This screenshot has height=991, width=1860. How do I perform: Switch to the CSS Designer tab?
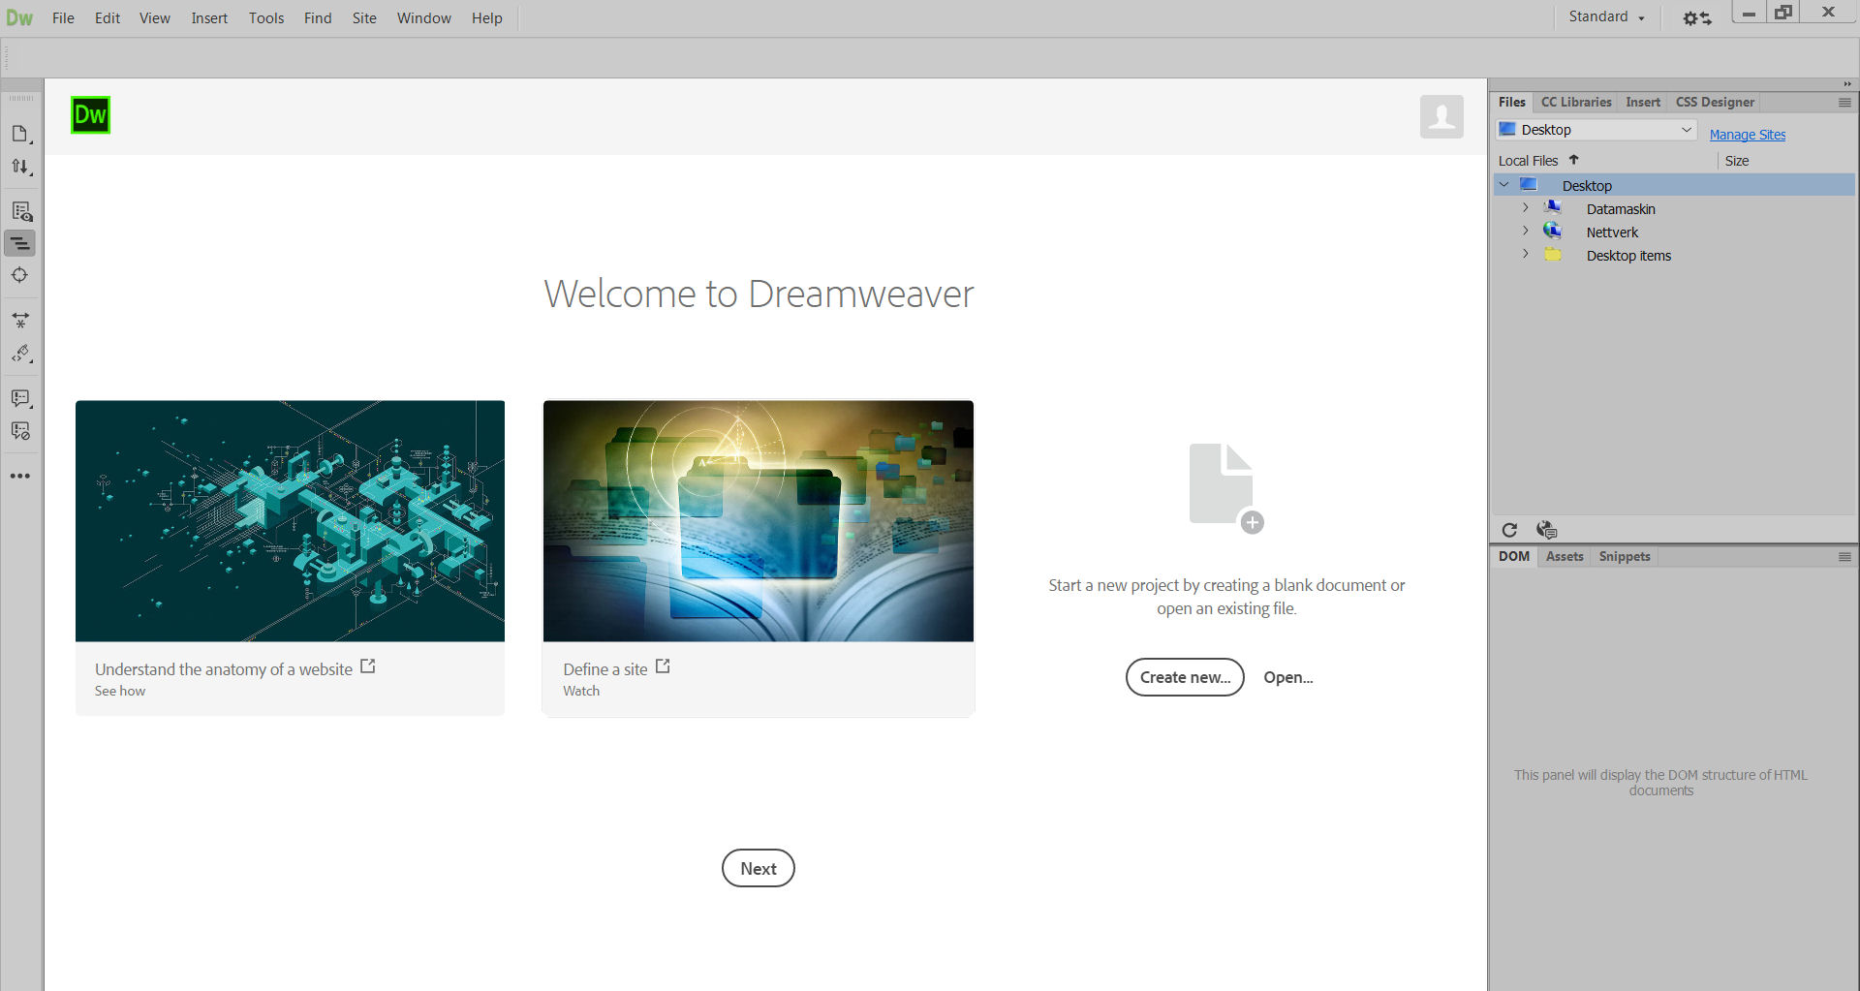click(x=1715, y=102)
